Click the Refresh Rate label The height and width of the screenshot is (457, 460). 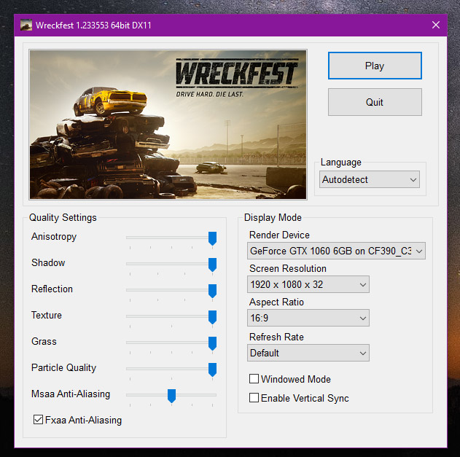point(276,337)
